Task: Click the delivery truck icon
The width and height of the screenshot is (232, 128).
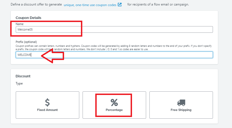Action: point(181,103)
